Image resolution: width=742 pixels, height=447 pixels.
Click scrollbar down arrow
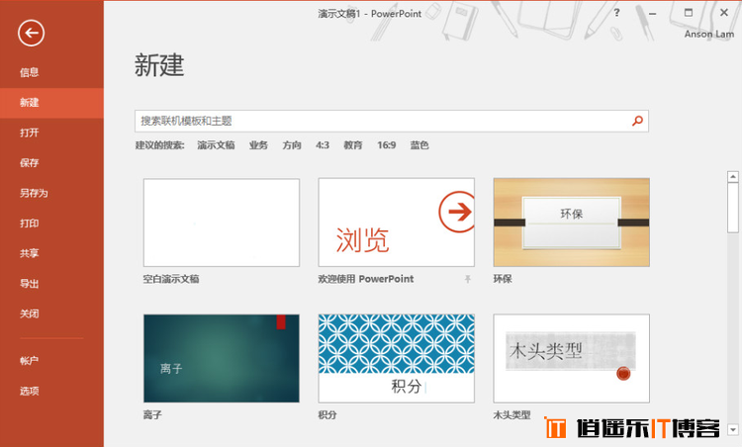point(733,429)
